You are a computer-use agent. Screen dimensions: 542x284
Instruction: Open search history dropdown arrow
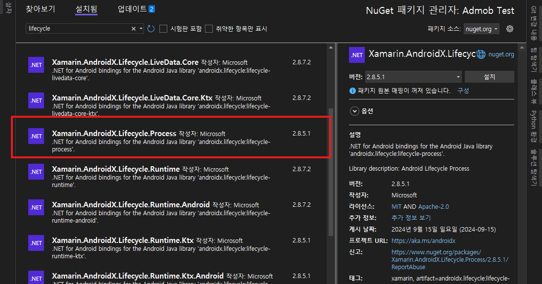[141, 29]
